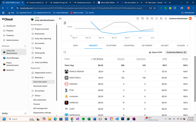
Task: Sort table by Fill Rate column
Action: 185,59
